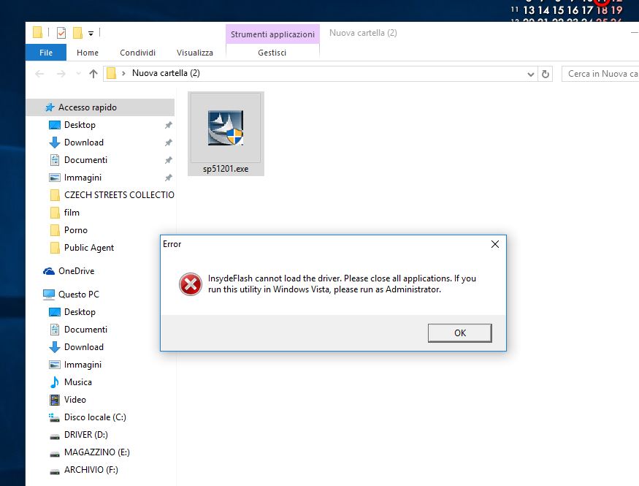Open Immagini under Accesso rapido

click(x=83, y=178)
